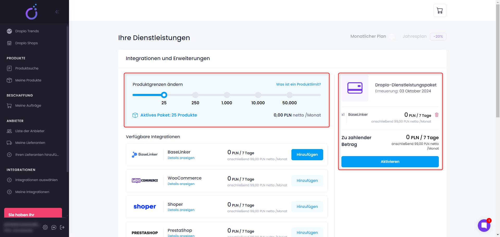
Task: Click the package icon beside Aktives Paket
Action: click(x=135, y=115)
